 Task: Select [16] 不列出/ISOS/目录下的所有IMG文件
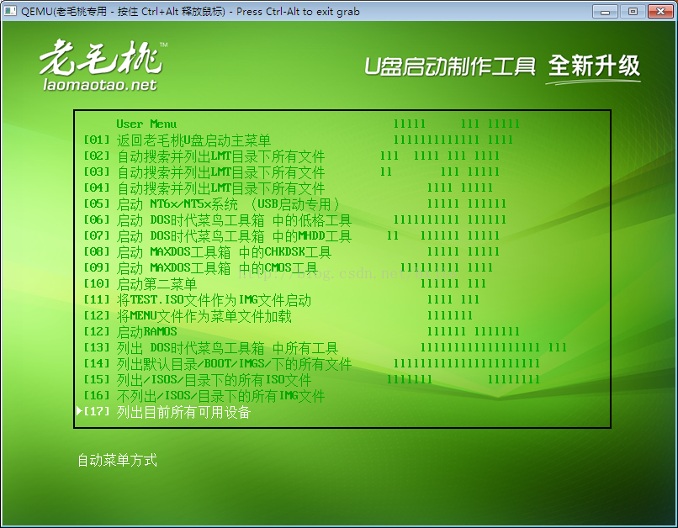204,396
